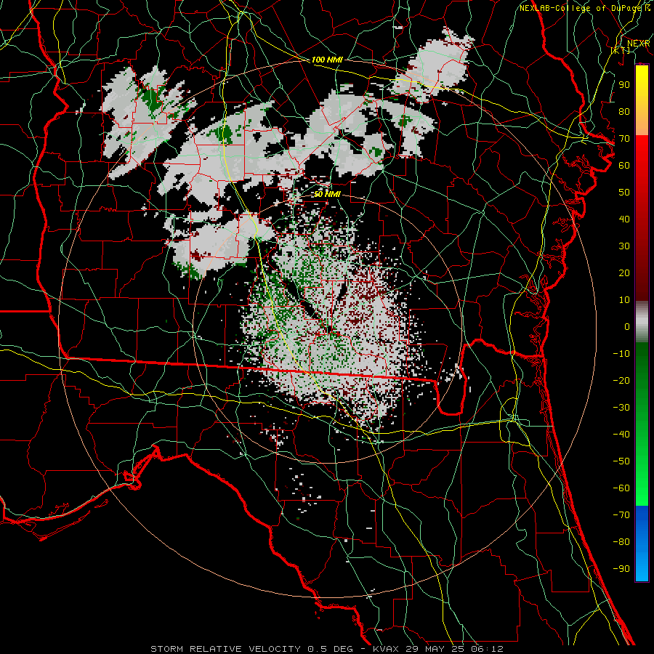
Task: Click the -20 scale value
Action: [621, 381]
